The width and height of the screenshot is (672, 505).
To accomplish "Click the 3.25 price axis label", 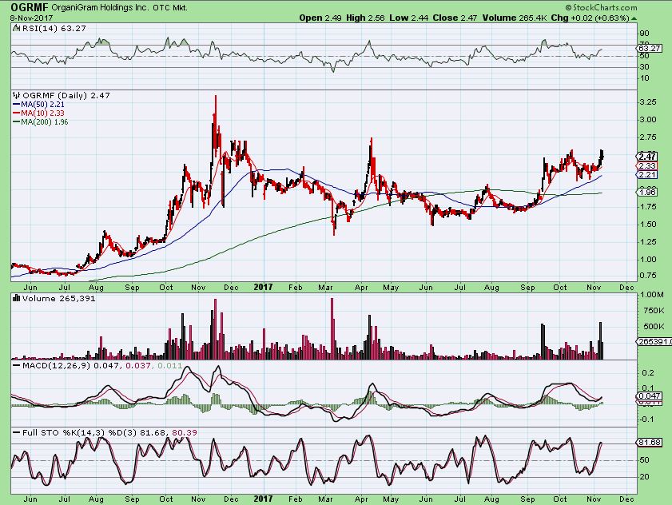I will tap(647, 102).
